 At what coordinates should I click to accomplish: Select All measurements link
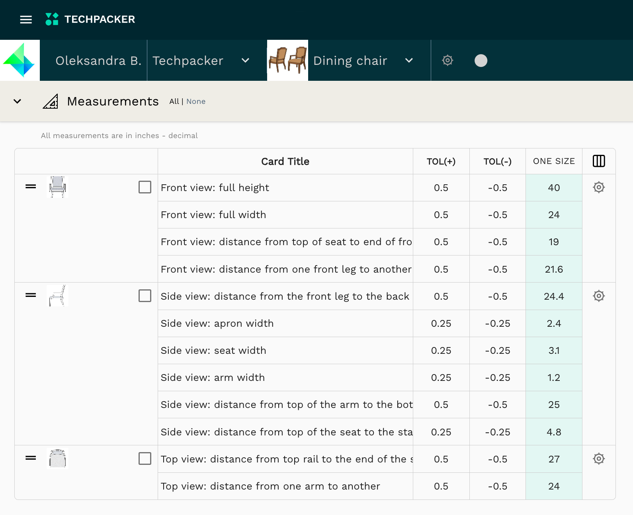pyautogui.click(x=174, y=101)
